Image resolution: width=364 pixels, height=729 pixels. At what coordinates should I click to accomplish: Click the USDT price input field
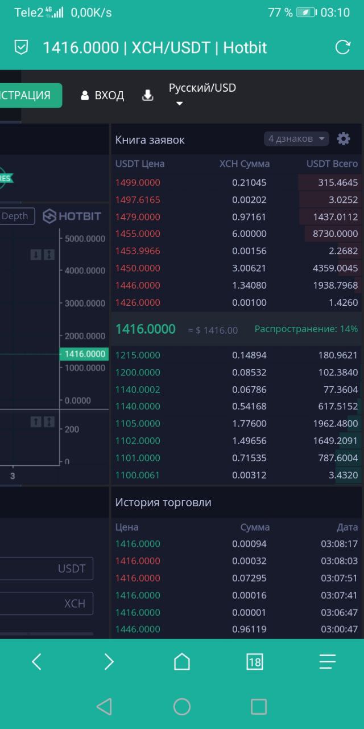(x=47, y=568)
